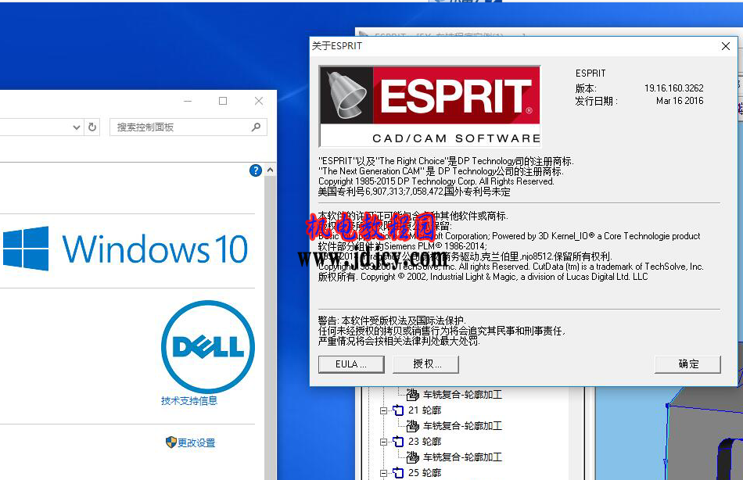The image size is (743, 480).
Task: Click the Dell logo in Control Panel
Action: pos(208,347)
